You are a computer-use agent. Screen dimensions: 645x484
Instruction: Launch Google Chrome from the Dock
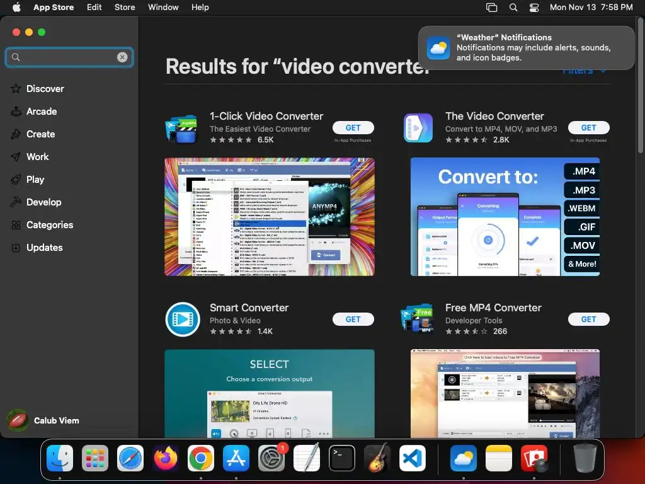201,458
